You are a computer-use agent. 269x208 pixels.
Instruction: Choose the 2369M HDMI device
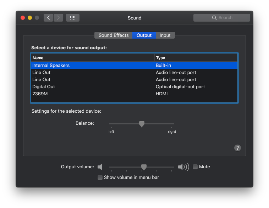tap(134, 94)
